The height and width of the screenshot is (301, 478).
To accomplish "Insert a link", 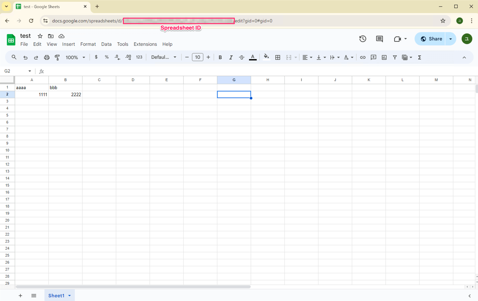I will (x=363, y=57).
